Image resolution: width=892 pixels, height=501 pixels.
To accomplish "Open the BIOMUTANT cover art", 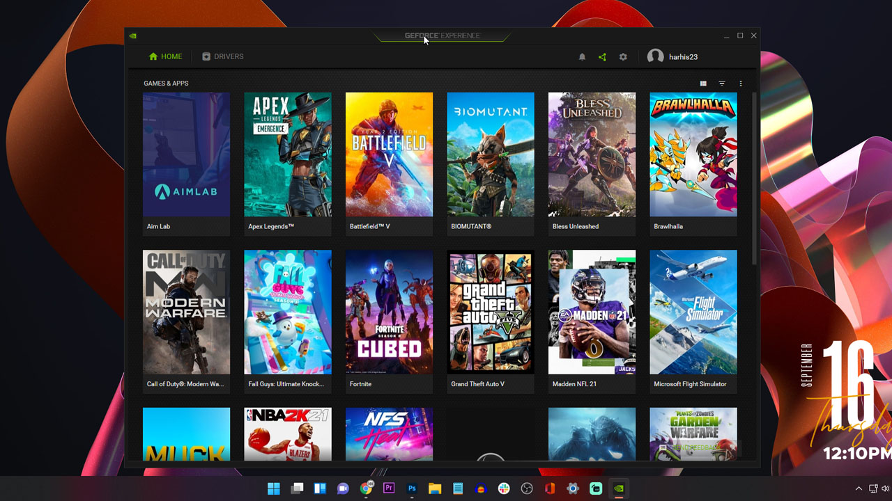I will tap(491, 154).
